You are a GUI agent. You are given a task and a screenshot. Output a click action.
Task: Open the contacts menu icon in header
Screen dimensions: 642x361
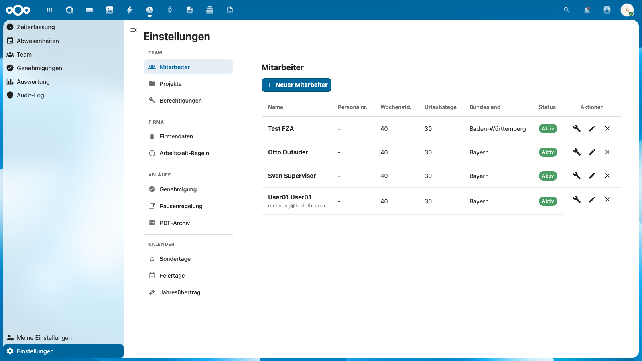(607, 10)
